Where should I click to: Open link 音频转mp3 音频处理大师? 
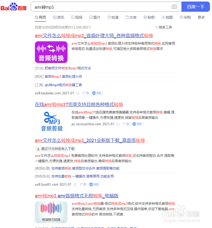point(63,77)
